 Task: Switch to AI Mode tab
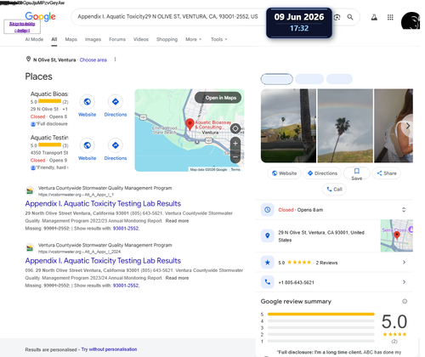click(34, 39)
